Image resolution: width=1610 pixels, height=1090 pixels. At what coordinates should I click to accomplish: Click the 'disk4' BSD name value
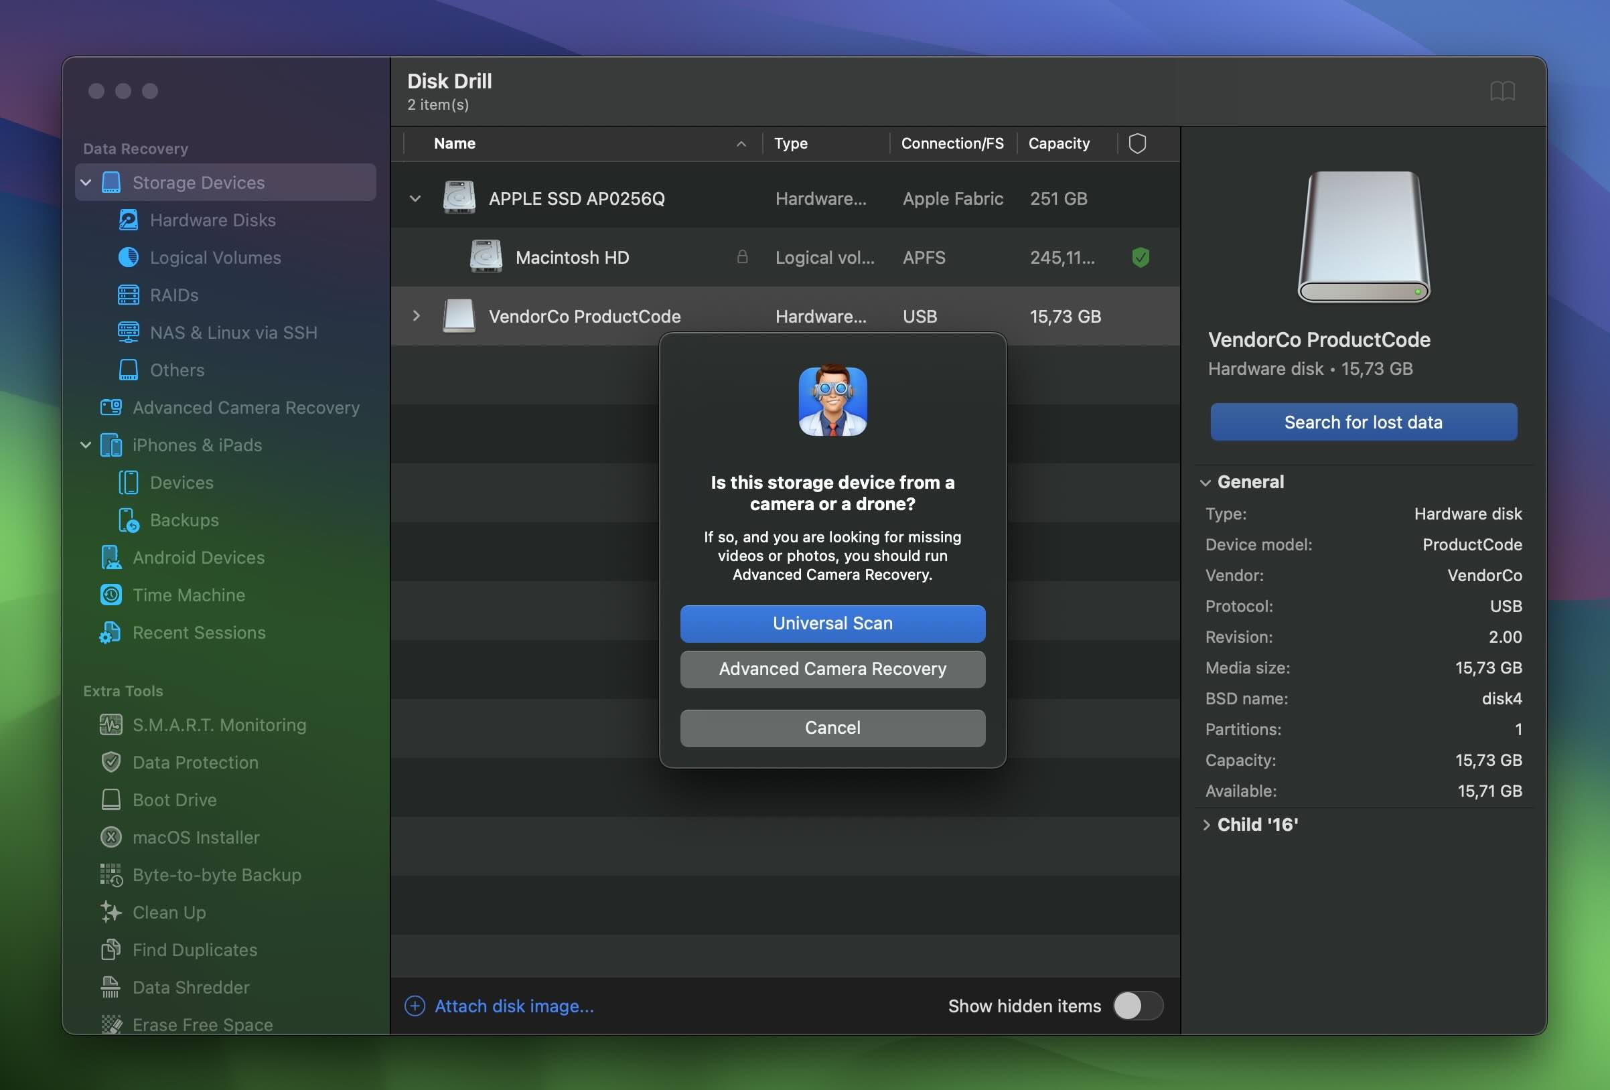click(1502, 699)
